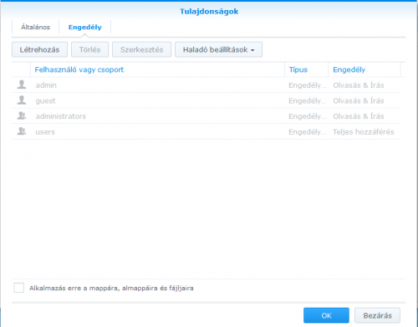Image resolution: width=418 pixels, height=327 pixels.
Task: Switch to the Általános tab
Action: coord(35,27)
